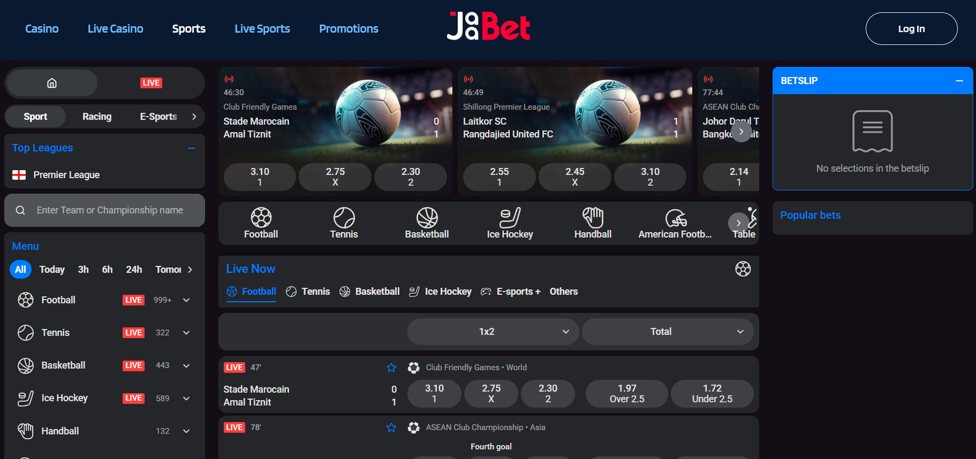Select American Football helmet icon
The height and width of the screenshot is (459, 976).
click(x=676, y=217)
